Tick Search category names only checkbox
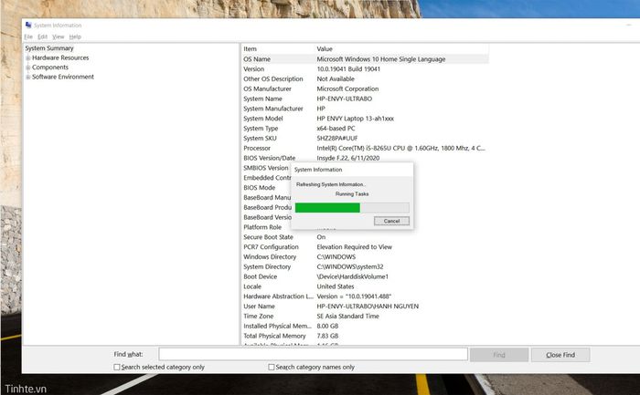This screenshot has width=640, height=395. tap(271, 367)
